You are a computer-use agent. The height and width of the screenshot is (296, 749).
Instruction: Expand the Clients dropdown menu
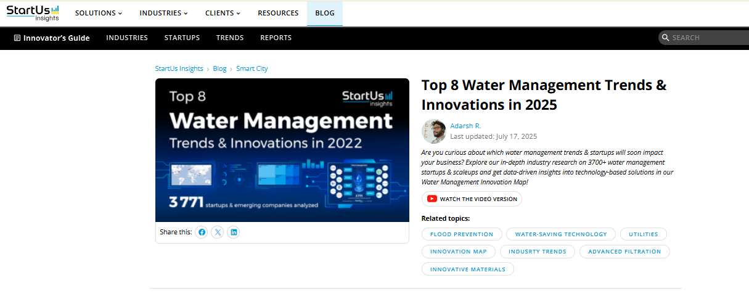223,13
